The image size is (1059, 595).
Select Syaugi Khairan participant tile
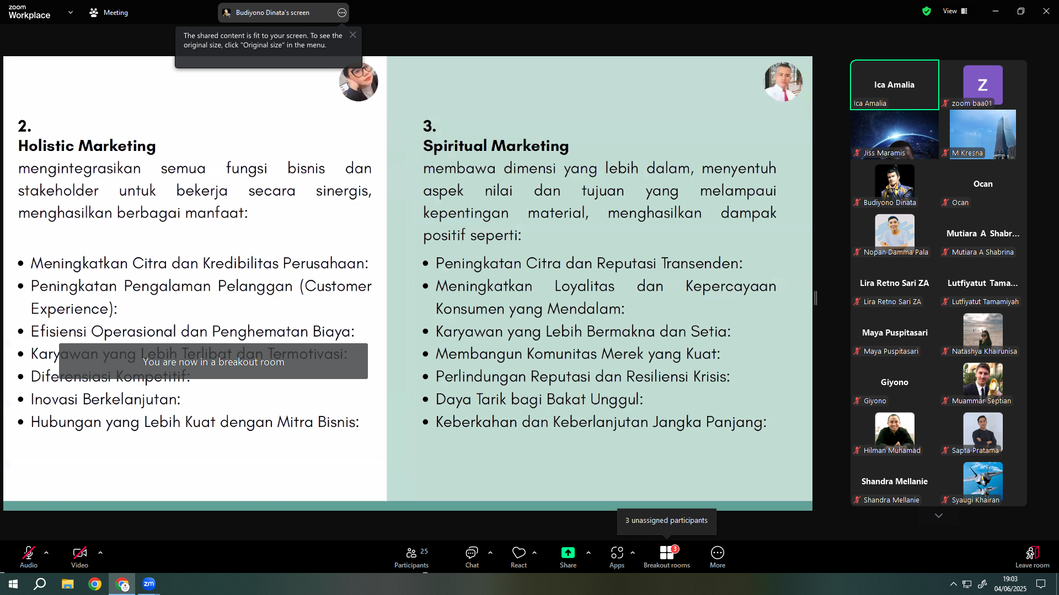[983, 482]
